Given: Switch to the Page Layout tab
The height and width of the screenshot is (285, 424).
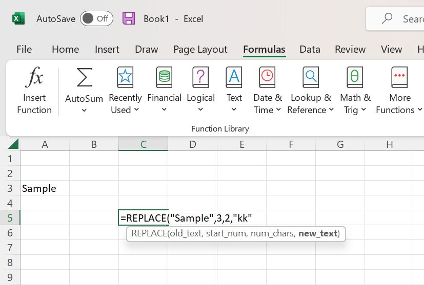Looking at the screenshot, I should (x=200, y=49).
